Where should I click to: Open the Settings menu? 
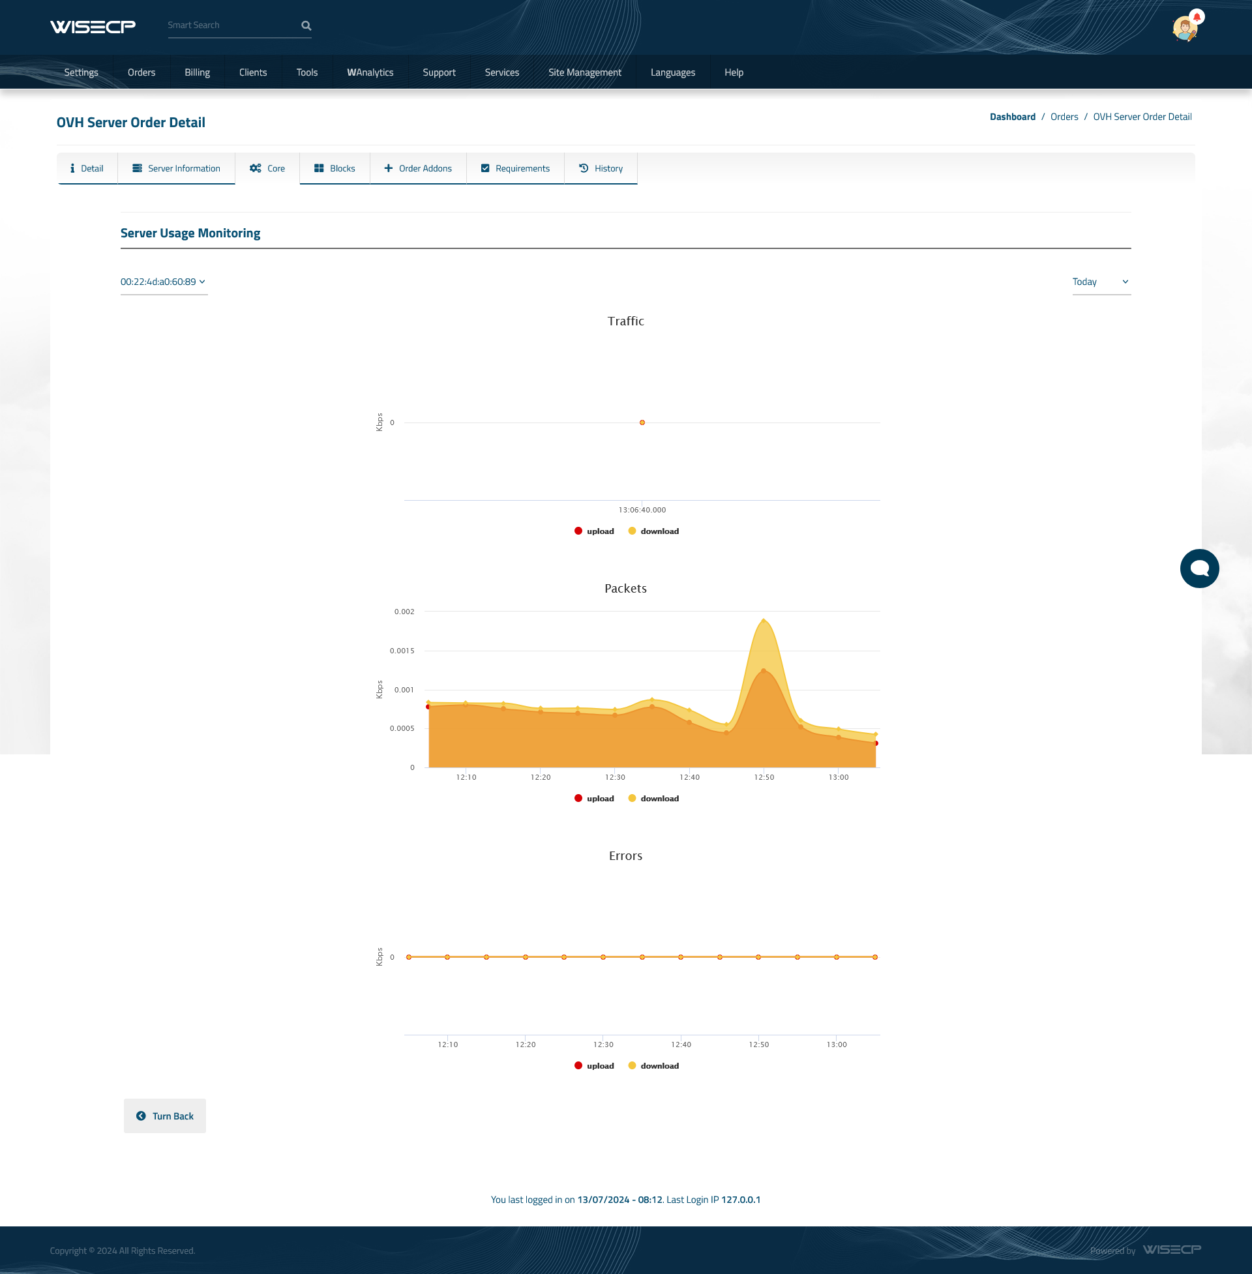[82, 72]
